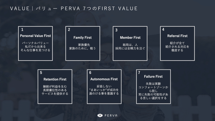Click Japanese text 紹介が全て under Referral First
Screen dimensions: 215x121
[x=177, y=43]
